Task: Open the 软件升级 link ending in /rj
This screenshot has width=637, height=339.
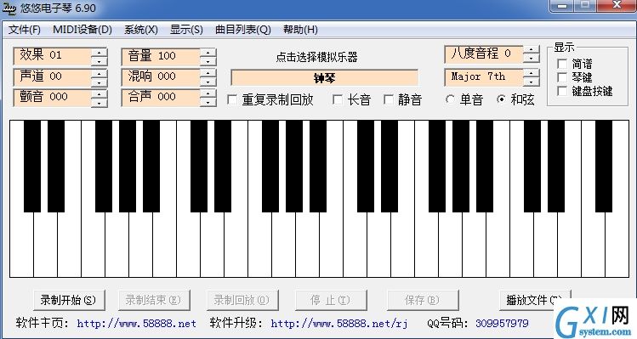Action: point(339,324)
